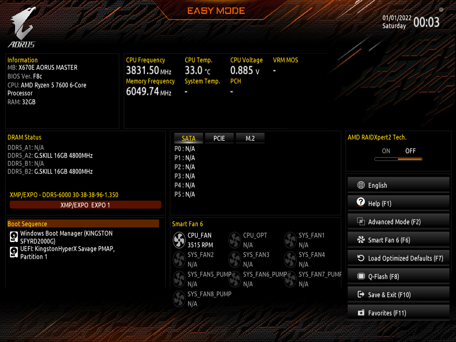
Task: Click the RAIDXpert2 ON/OFF slider bar
Action: click(398, 159)
